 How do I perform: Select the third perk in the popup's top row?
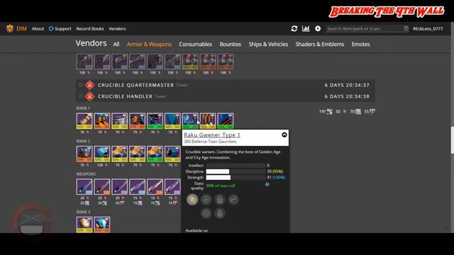[x=220, y=200]
